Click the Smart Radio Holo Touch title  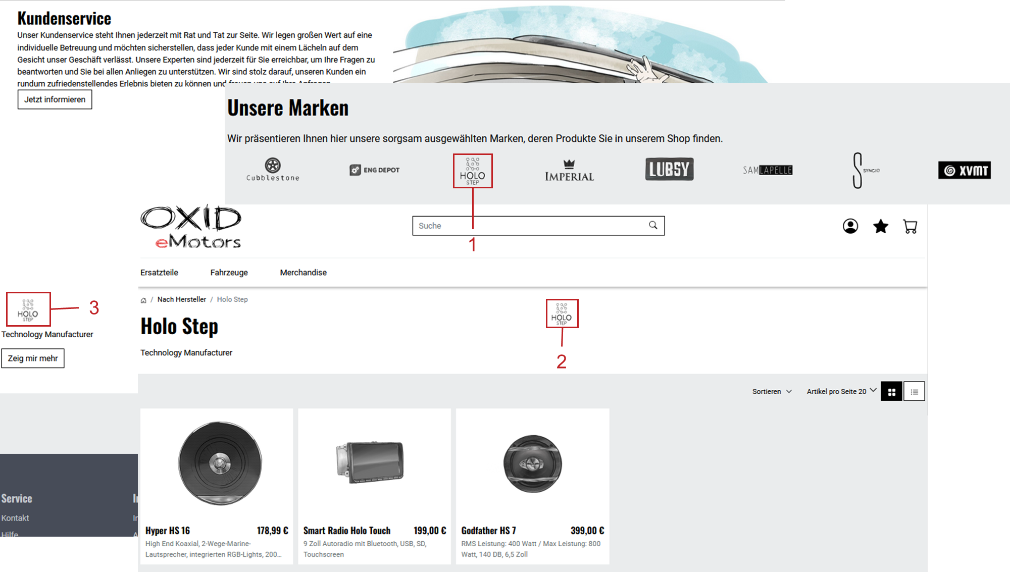click(347, 531)
